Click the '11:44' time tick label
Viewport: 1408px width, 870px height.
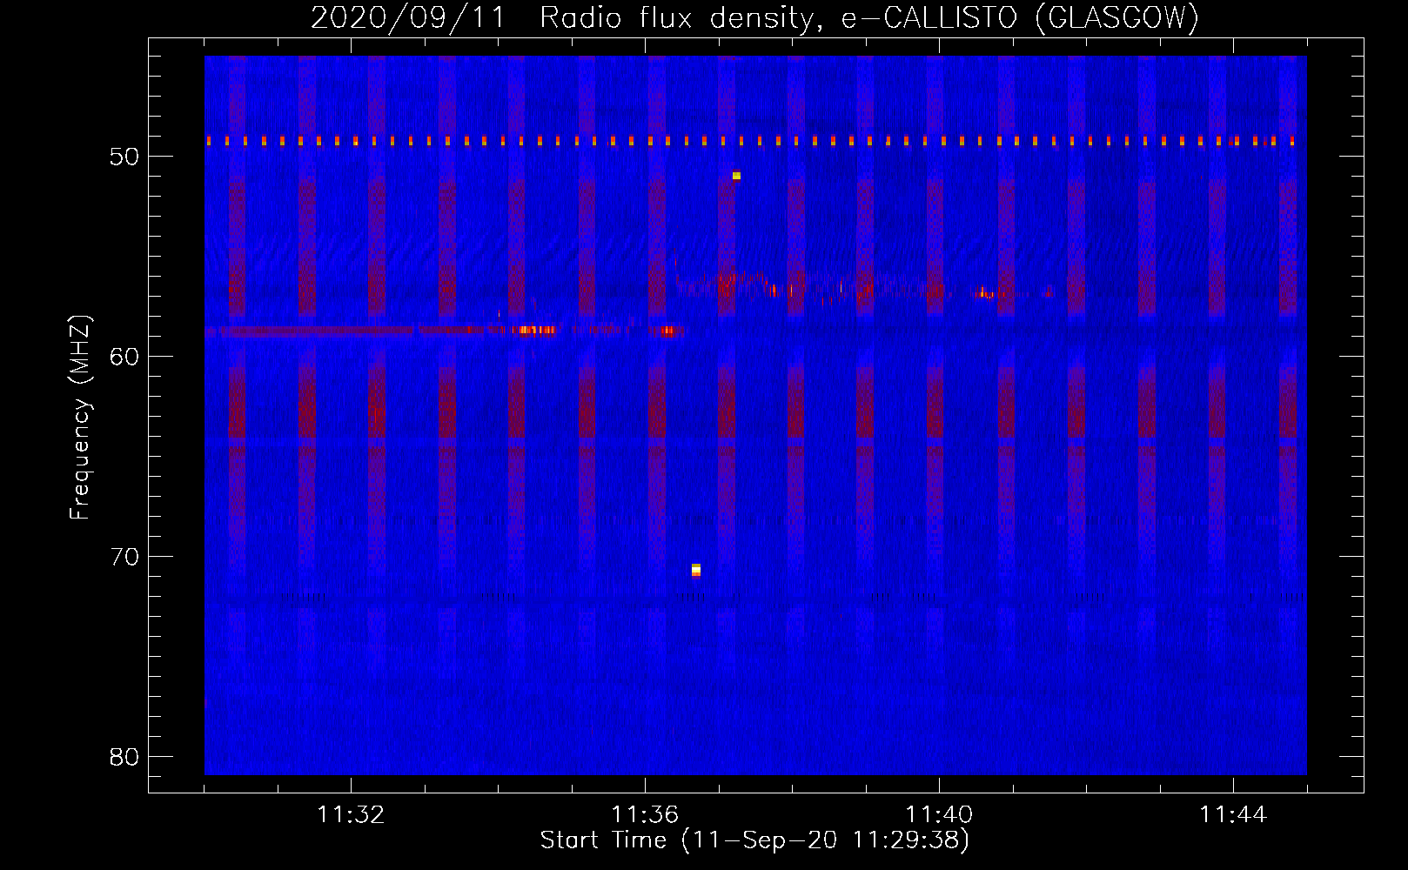(1233, 814)
